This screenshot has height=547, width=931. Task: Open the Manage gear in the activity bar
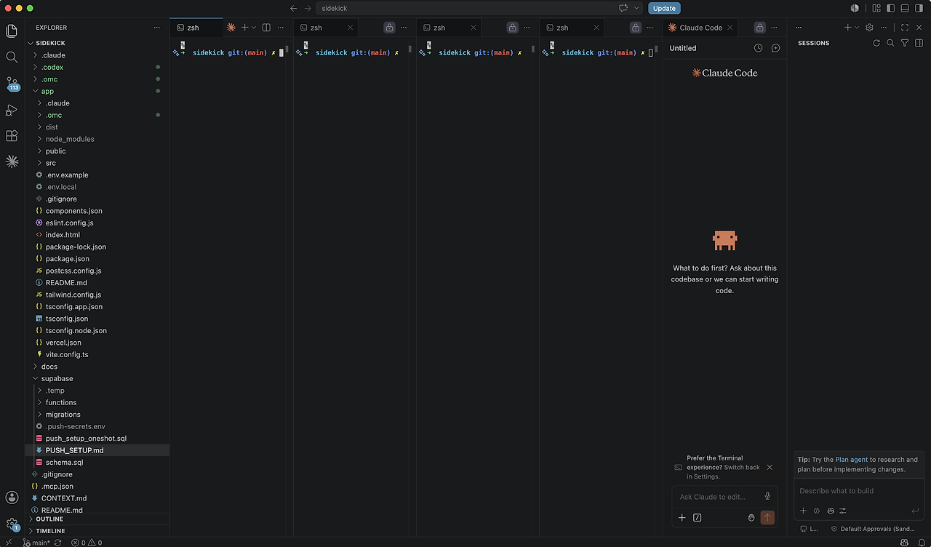tap(12, 524)
